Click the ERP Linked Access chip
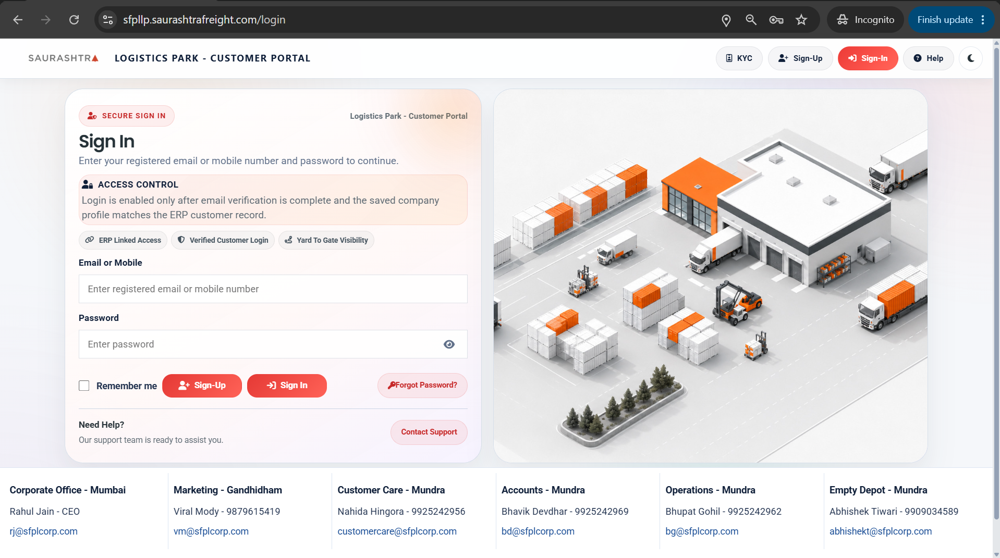This screenshot has width=1000, height=558. (x=123, y=240)
